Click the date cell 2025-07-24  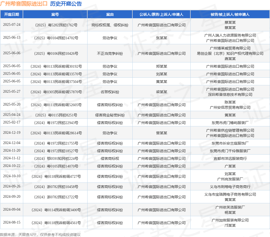12,24
